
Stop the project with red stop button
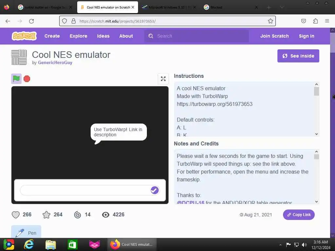click(27, 79)
